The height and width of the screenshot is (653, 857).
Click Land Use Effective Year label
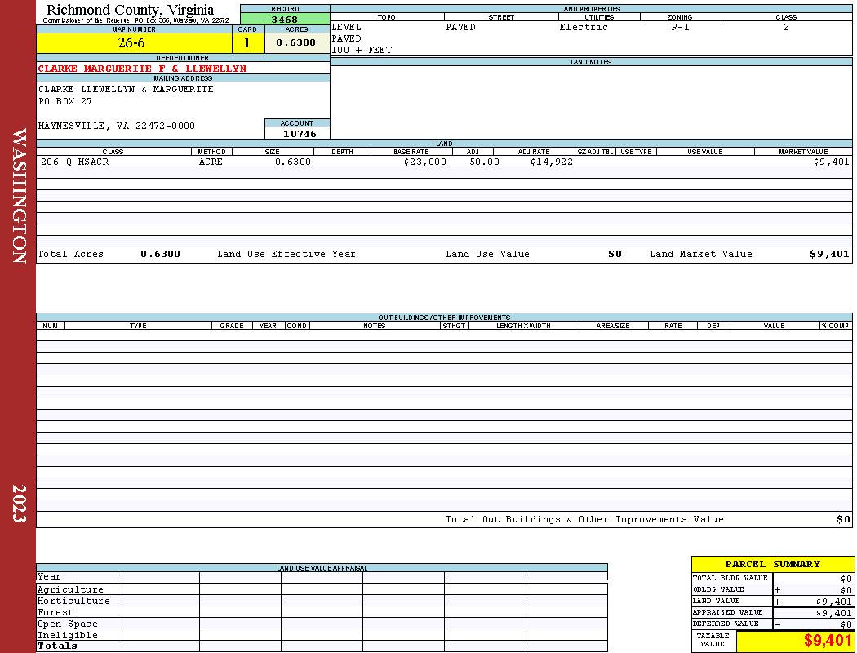click(x=286, y=254)
